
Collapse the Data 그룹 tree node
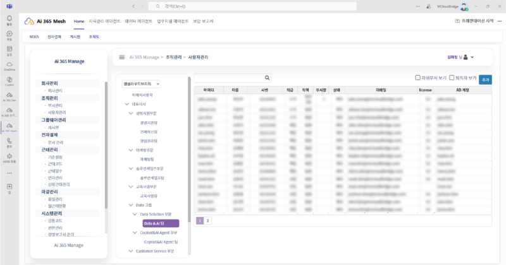(x=131, y=205)
